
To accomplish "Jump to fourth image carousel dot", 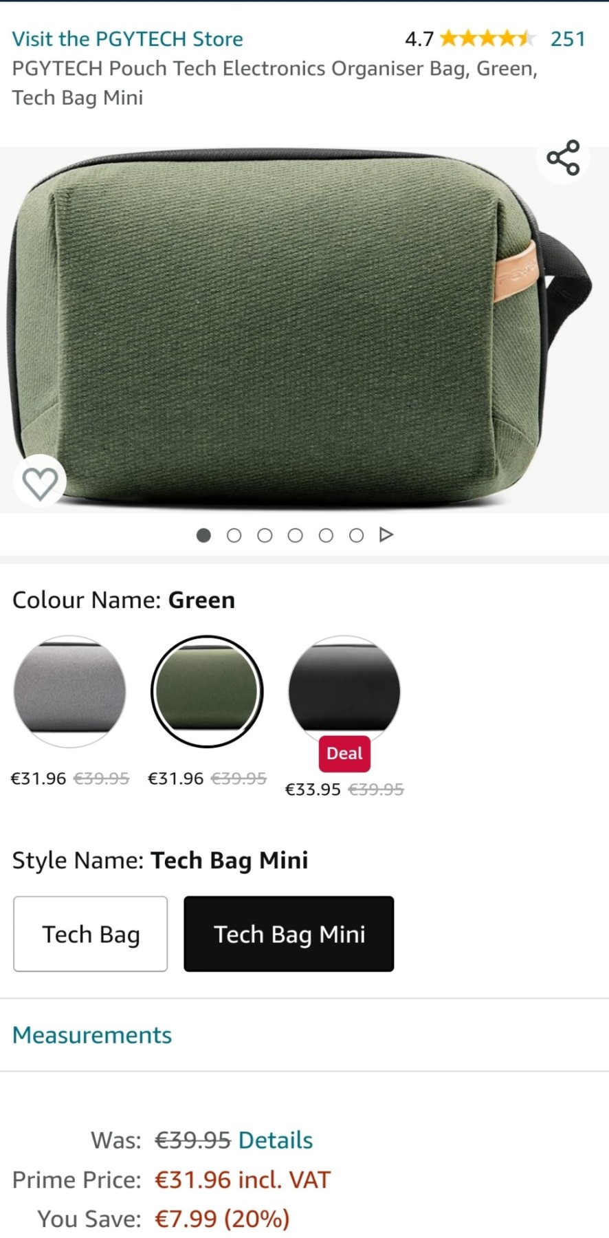I will pos(296,535).
